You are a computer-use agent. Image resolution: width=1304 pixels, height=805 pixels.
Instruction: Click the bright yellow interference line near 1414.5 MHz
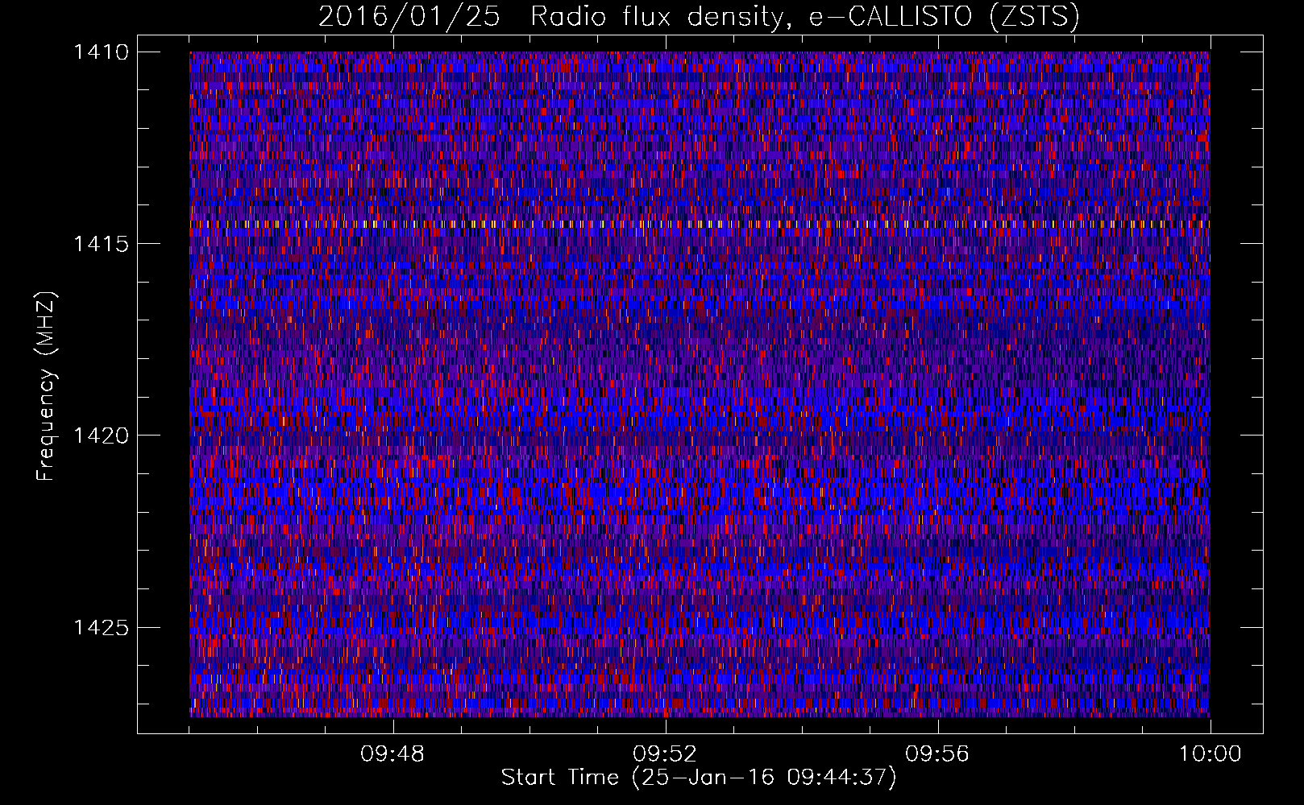point(700,224)
